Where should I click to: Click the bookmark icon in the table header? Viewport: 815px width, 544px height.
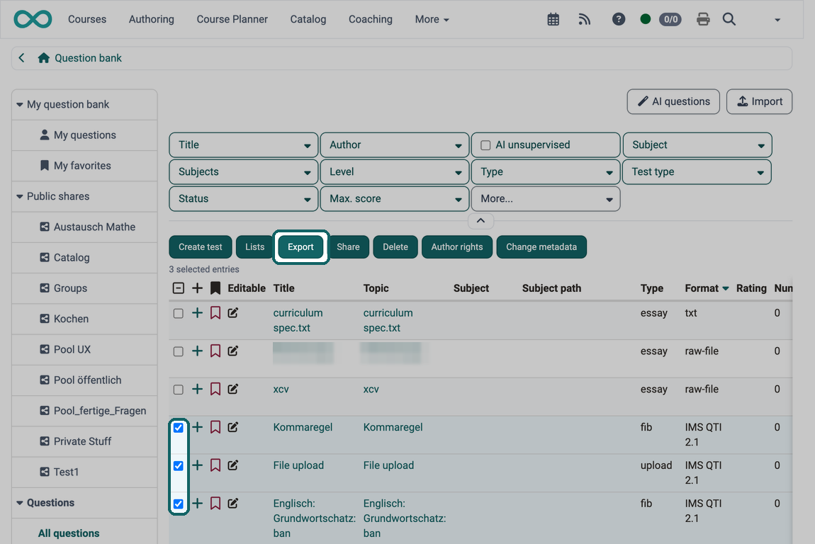[215, 288]
